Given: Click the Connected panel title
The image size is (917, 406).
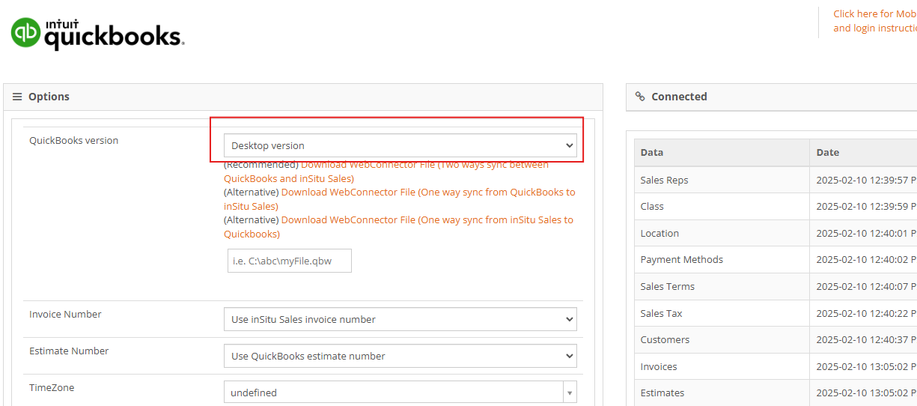Looking at the screenshot, I should click(x=679, y=97).
